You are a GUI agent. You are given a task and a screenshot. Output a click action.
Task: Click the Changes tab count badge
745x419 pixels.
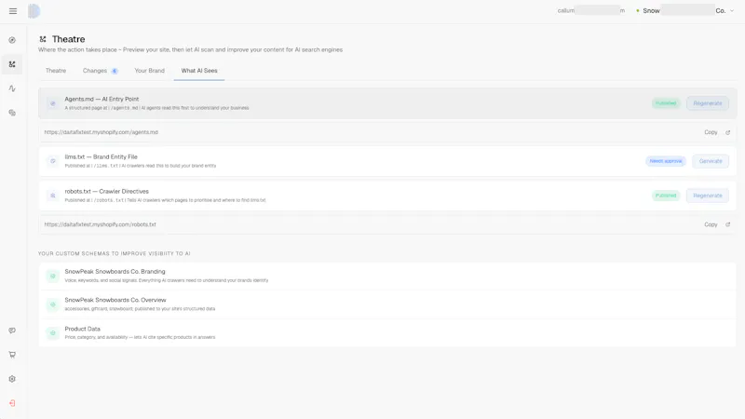pyautogui.click(x=115, y=72)
